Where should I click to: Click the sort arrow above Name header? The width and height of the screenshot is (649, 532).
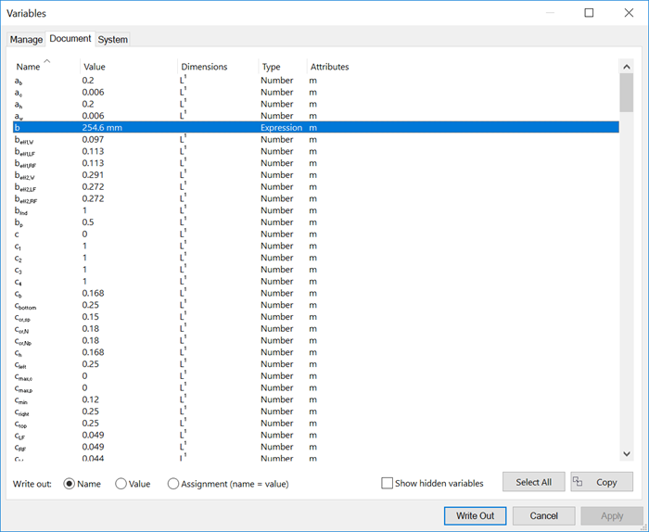tap(46, 61)
